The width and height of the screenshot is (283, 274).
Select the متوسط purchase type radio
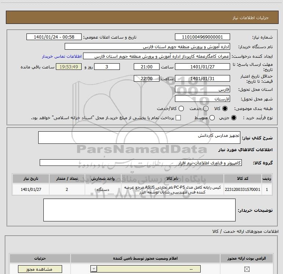pos(212,118)
